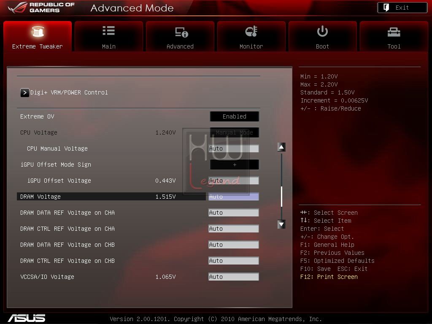Click the Standard = 1.50V help text
Viewport: 432px width, 324px height.
[x=327, y=92]
